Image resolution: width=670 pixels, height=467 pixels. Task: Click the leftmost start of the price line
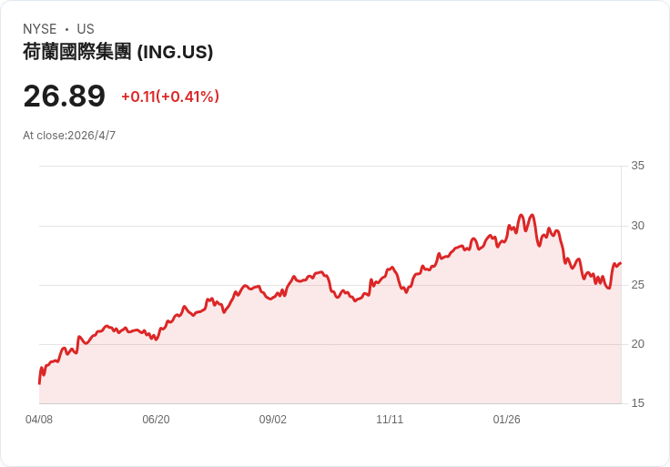coord(39,383)
